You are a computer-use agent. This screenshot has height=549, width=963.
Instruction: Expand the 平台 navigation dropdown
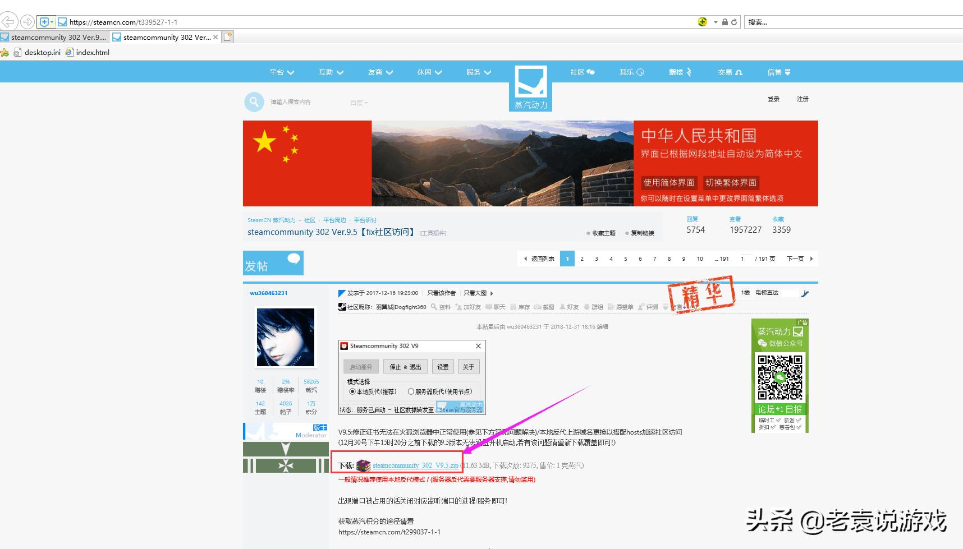277,72
